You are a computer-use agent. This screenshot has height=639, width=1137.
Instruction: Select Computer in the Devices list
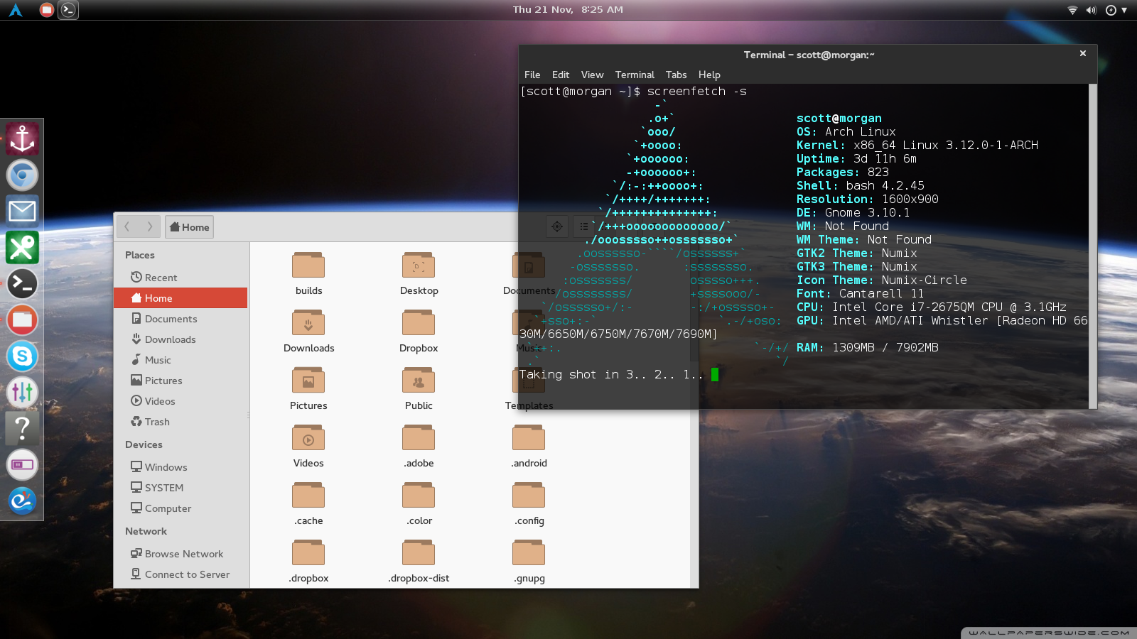click(x=181, y=508)
